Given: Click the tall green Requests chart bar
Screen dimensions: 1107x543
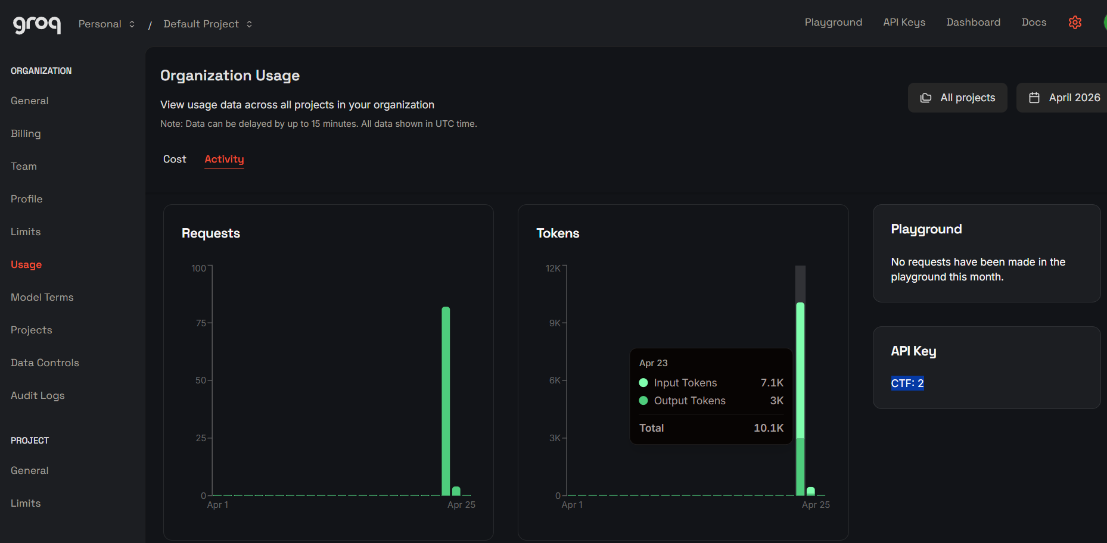Looking at the screenshot, I should (x=446, y=401).
